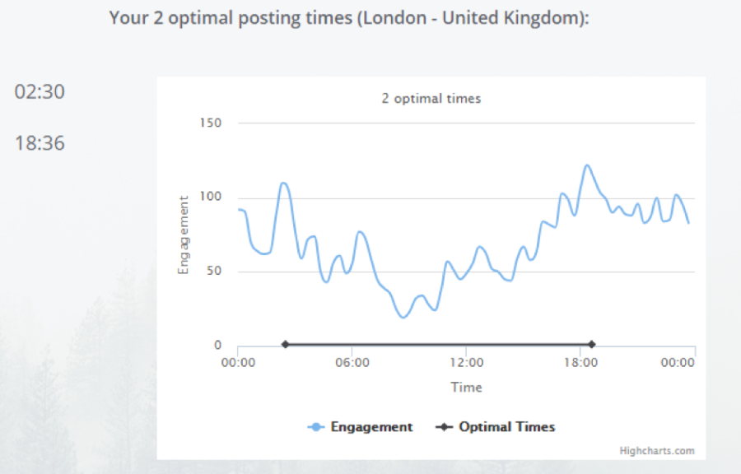
Task: Click the lowest dip of the engagement line
Action: click(403, 317)
